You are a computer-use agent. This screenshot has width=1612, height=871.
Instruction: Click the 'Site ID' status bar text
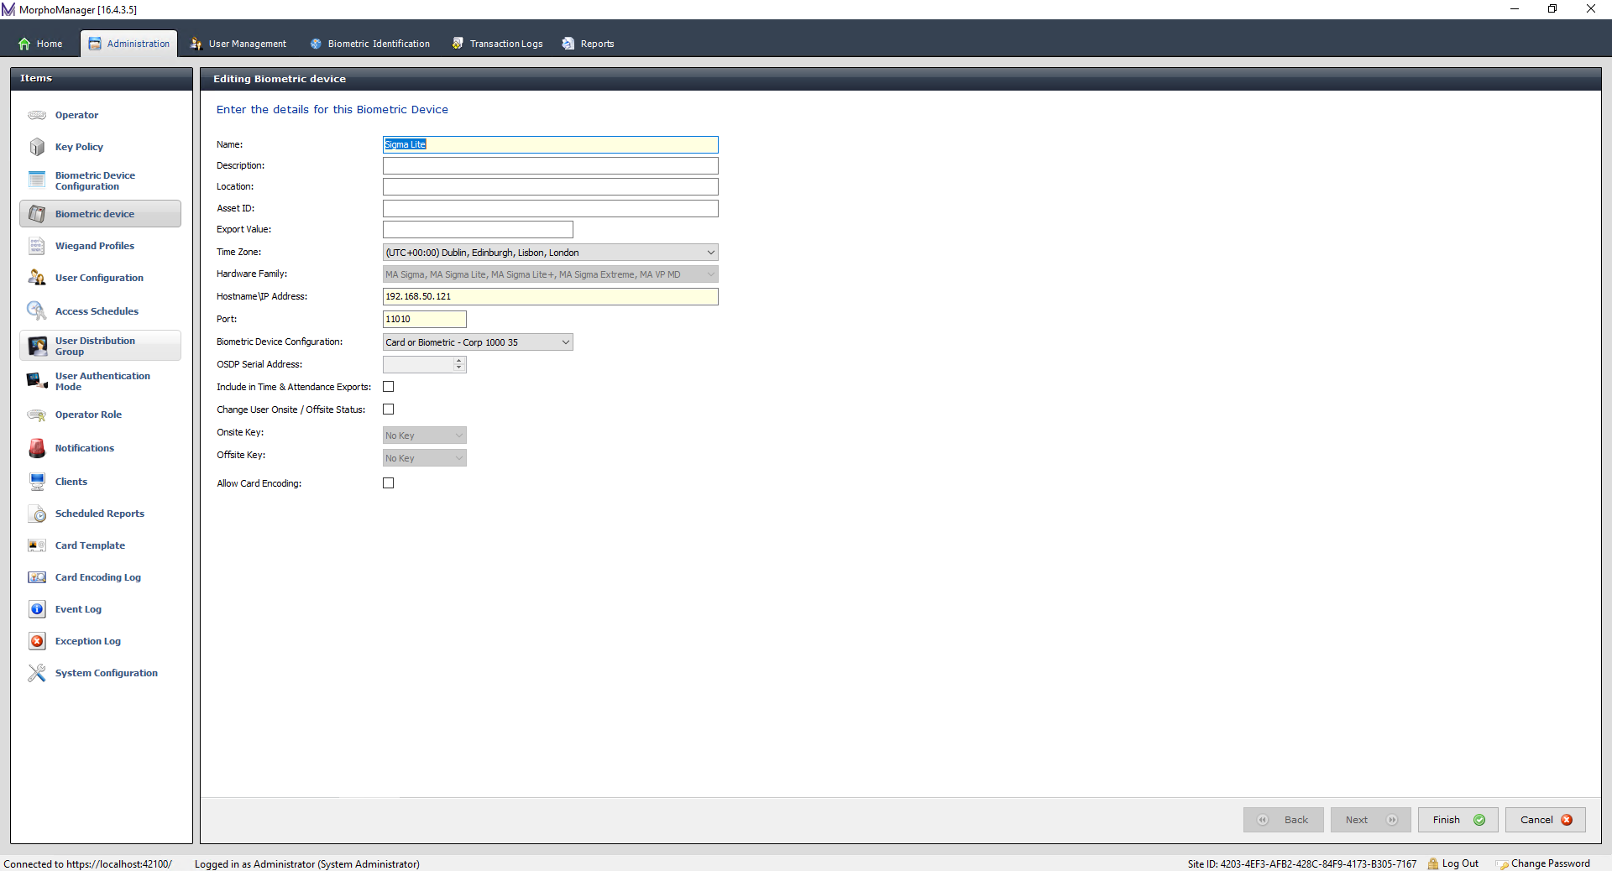click(1301, 863)
